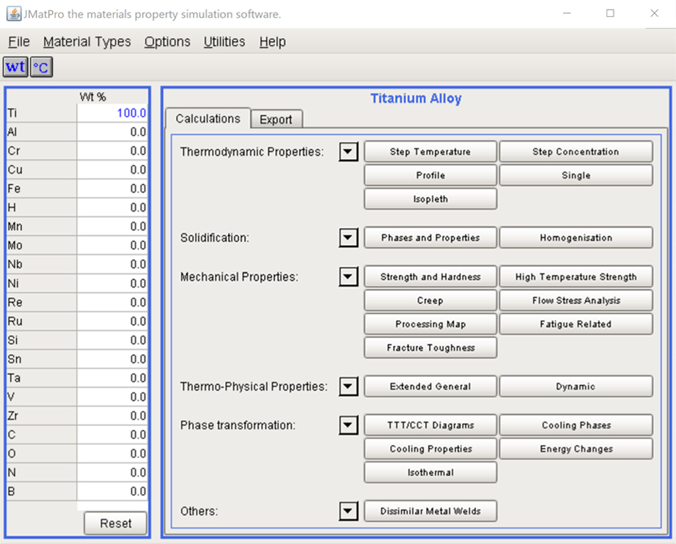Open the Isopleth calculation
This screenshot has height=544, width=676.
[x=430, y=199]
